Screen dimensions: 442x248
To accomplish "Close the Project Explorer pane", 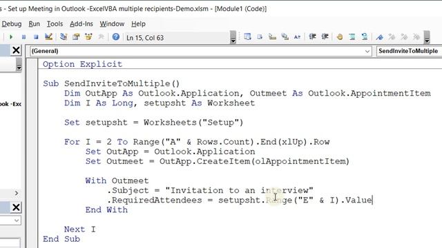I will (16, 50).
